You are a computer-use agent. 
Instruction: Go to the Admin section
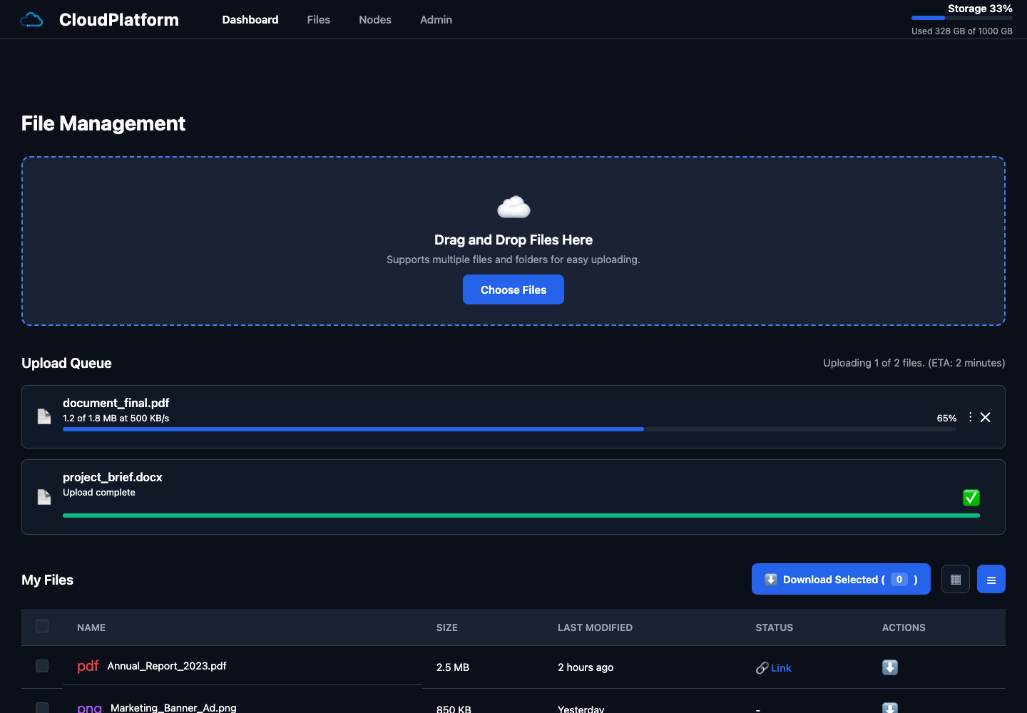[x=436, y=20]
